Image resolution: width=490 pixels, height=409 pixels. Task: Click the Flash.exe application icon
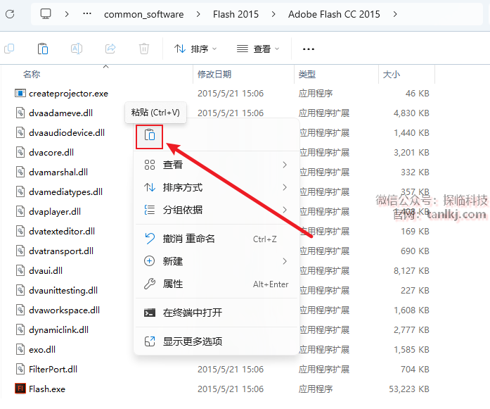click(x=20, y=389)
